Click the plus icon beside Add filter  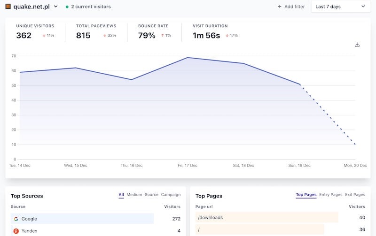click(x=280, y=7)
